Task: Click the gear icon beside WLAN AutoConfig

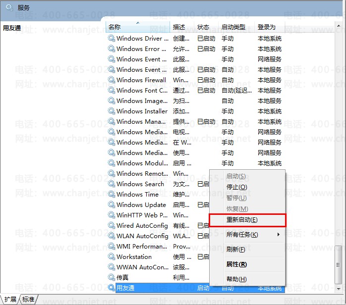Action: tap(112, 236)
